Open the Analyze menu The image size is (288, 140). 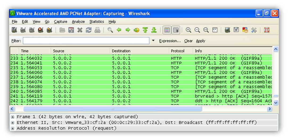[x=78, y=22]
